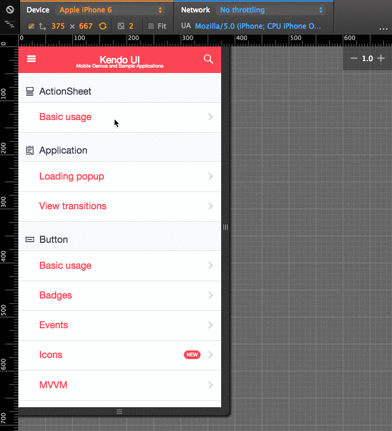Click the rotate screen orientation icon
Viewport: 392px width, 431px height.
(x=103, y=26)
